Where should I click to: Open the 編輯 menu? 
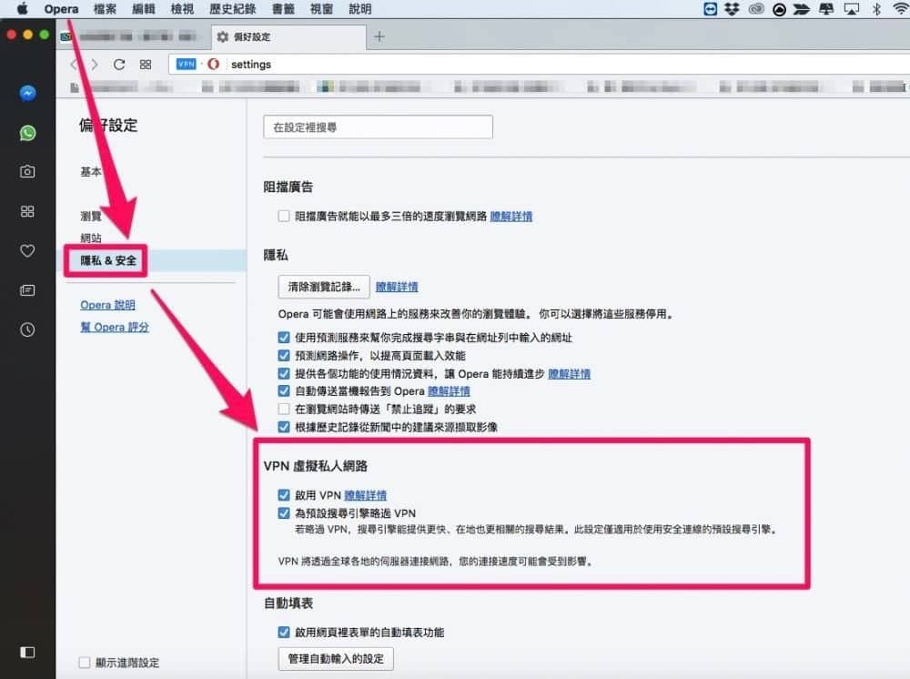144,9
